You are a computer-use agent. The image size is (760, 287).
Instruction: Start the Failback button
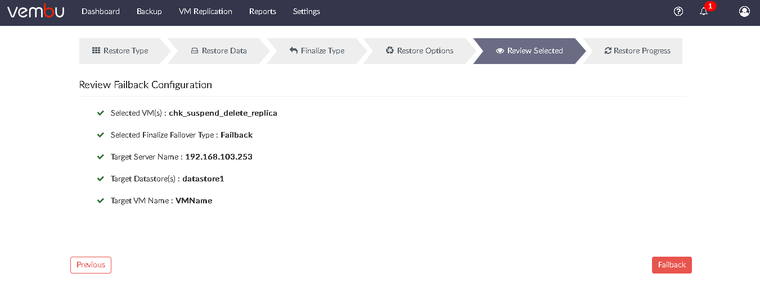coord(672,265)
